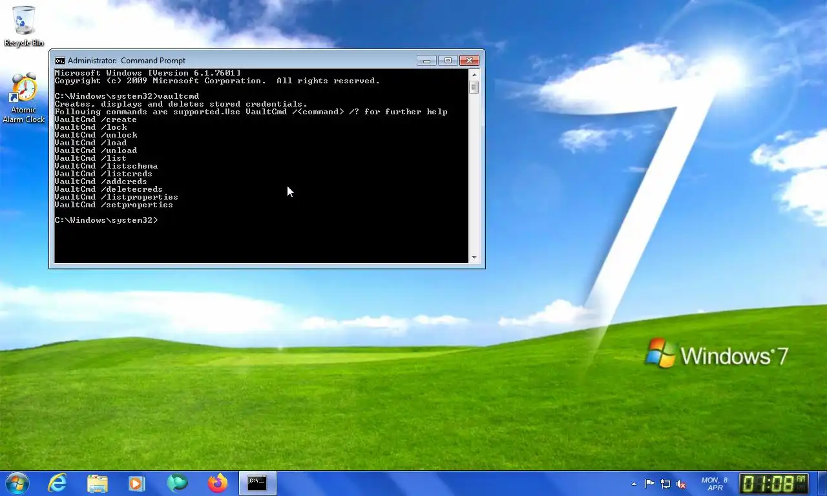Click the 'VaultCmd /deletecreds' line
The height and width of the screenshot is (496, 827).
pos(109,189)
